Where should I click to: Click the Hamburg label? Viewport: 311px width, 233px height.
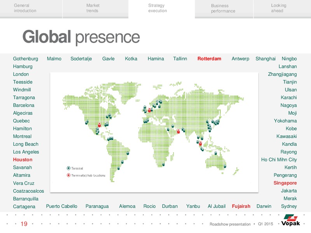pyautogui.click(x=23, y=66)
